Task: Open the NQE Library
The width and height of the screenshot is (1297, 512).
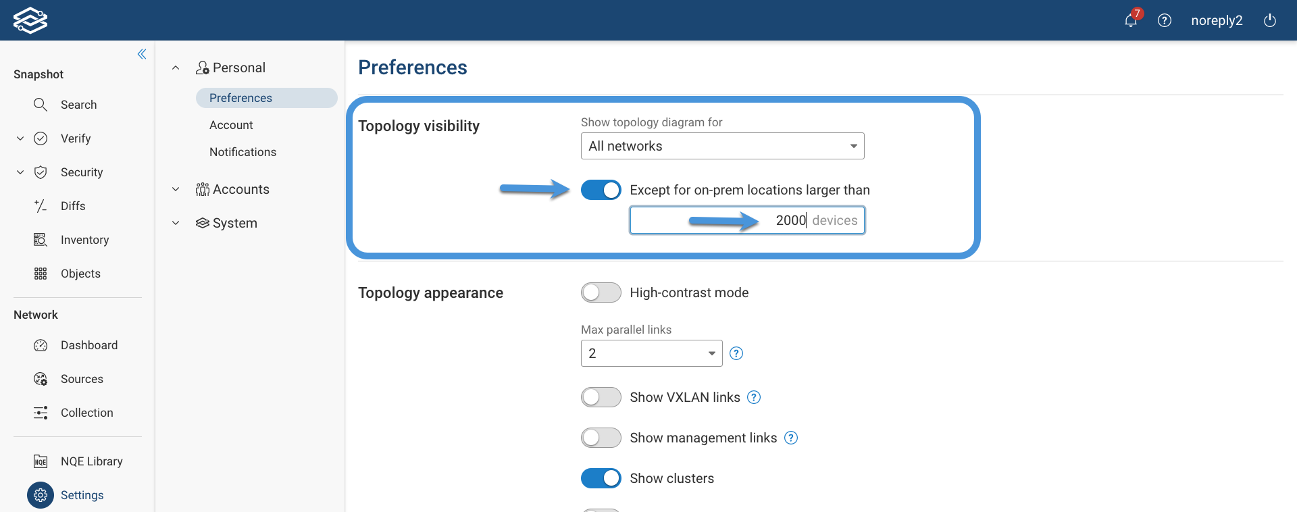Action: (x=91, y=461)
